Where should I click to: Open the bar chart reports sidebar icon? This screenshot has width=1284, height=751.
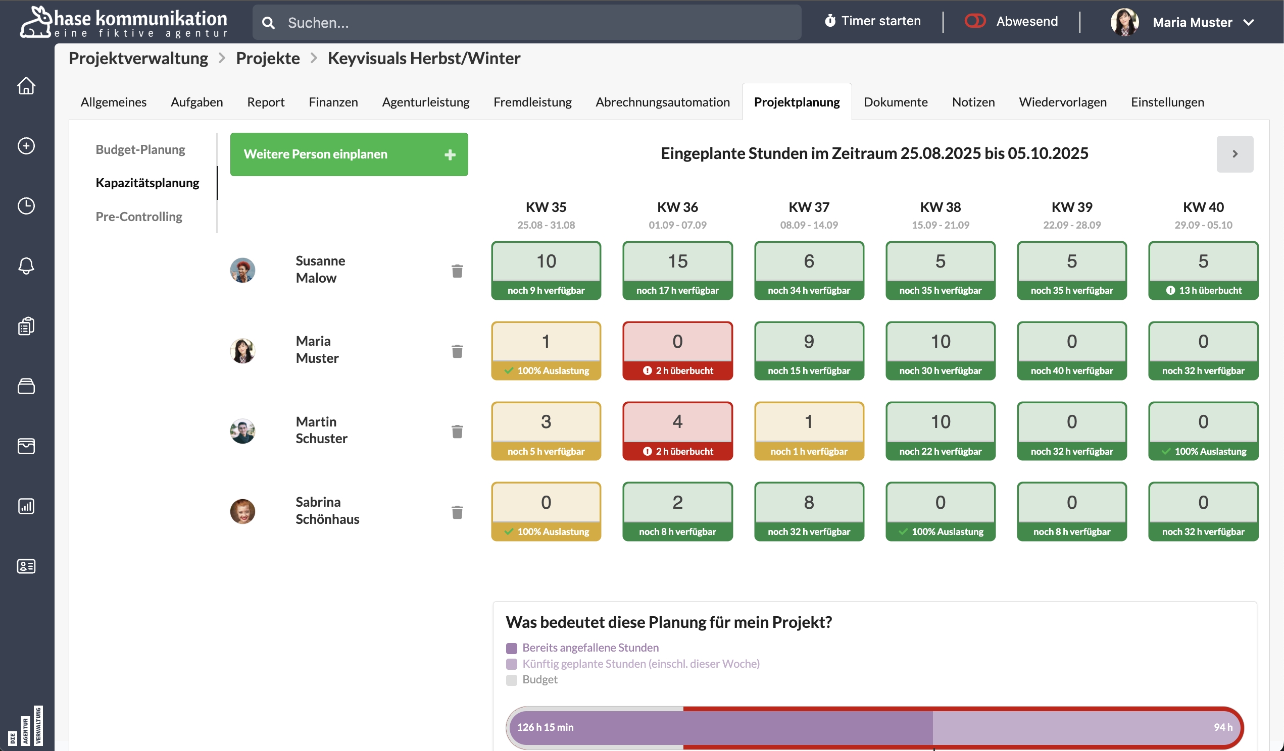[26, 506]
